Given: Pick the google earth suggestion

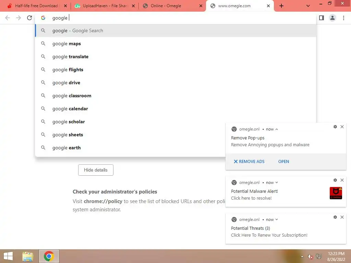Looking at the screenshot, I should pos(130,148).
